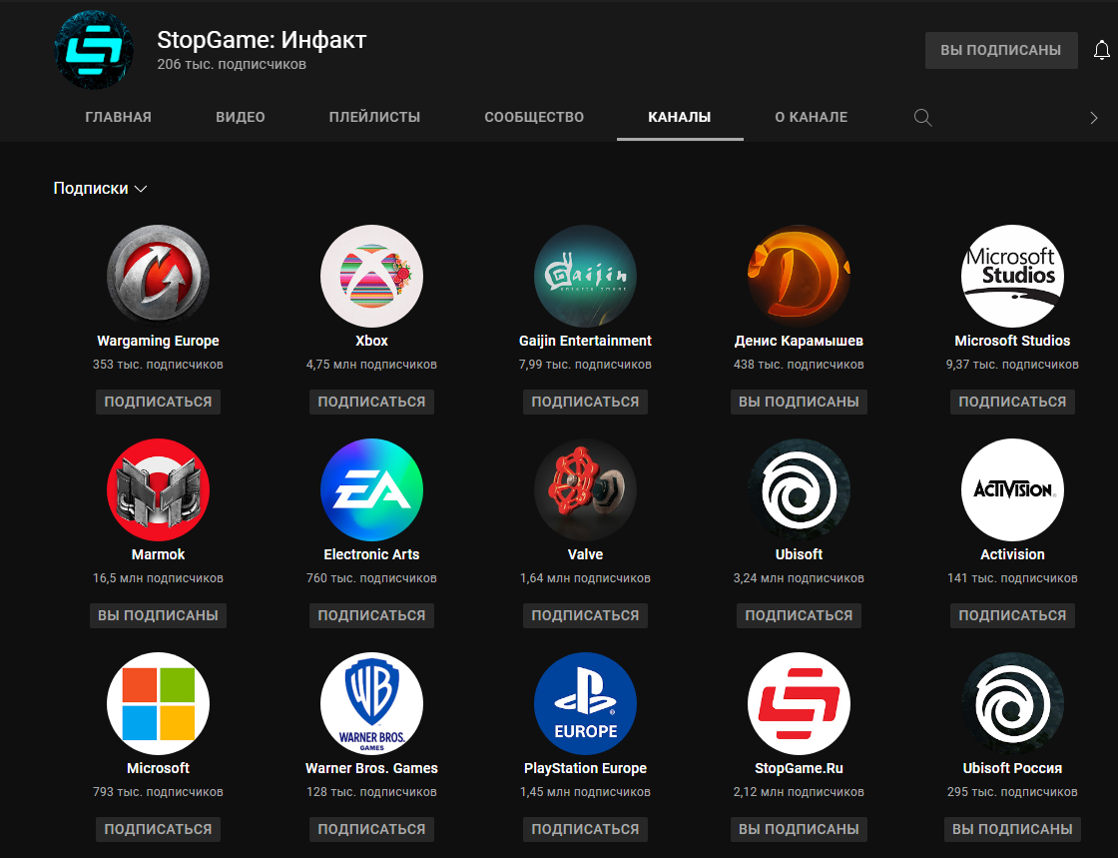Click the notification bell icon
This screenshot has height=858, width=1118.
pyautogui.click(x=1102, y=50)
